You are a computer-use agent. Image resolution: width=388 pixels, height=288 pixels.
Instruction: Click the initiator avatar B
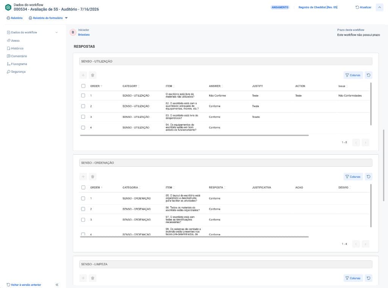click(73, 32)
